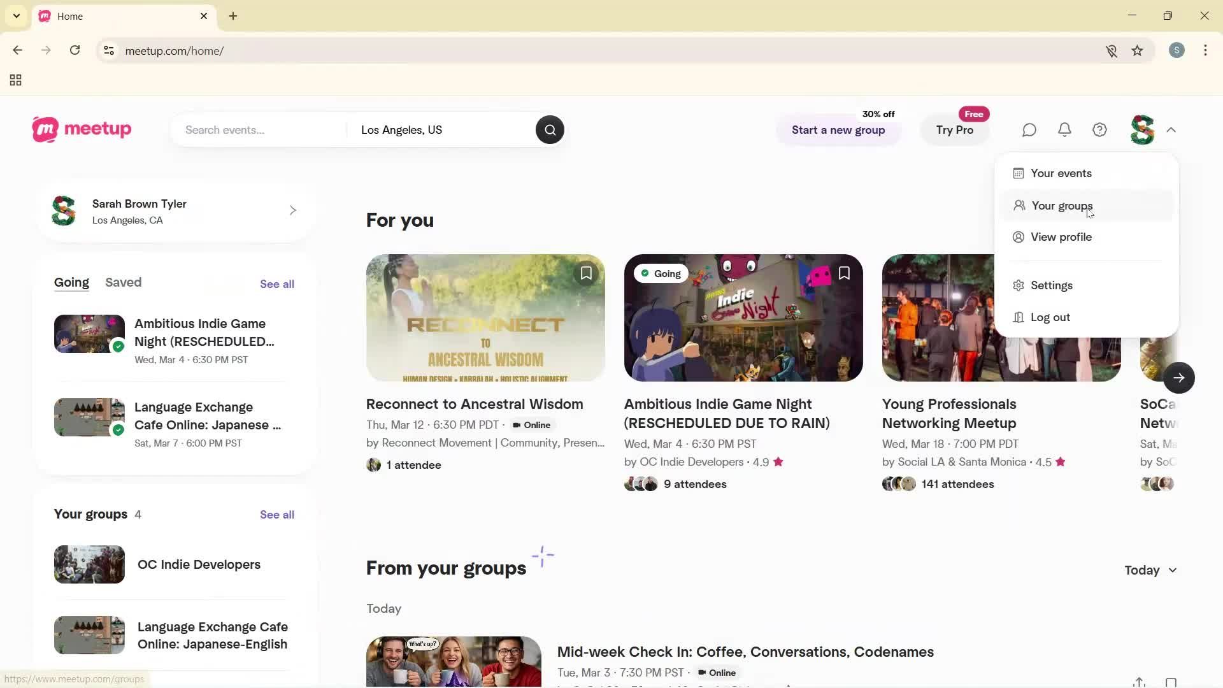Choose Settings in the account menu
This screenshot has height=688, width=1223.
(x=1052, y=285)
